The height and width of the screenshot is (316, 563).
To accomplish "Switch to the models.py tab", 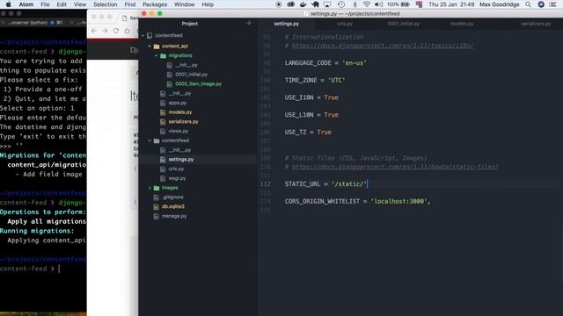I will click(x=462, y=24).
